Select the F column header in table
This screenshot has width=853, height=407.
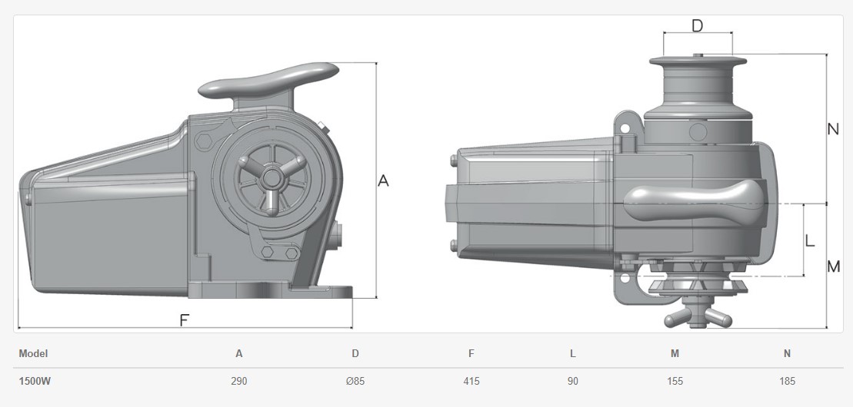[471, 354]
